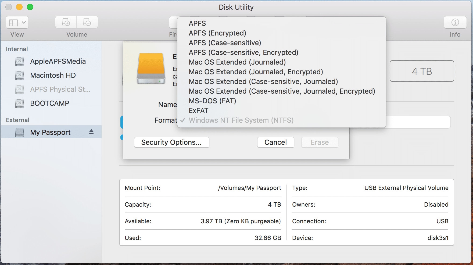Click the BOOTCAMP disk icon
The image size is (473, 265).
coord(20,103)
